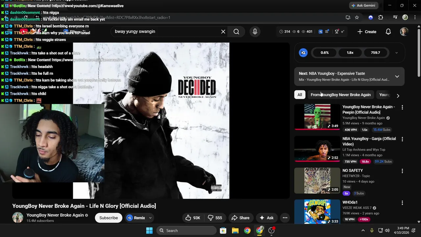Click the 5x badge on NO SAFETY
Image resolution: width=421 pixels, height=237 pixels.
[346, 193]
